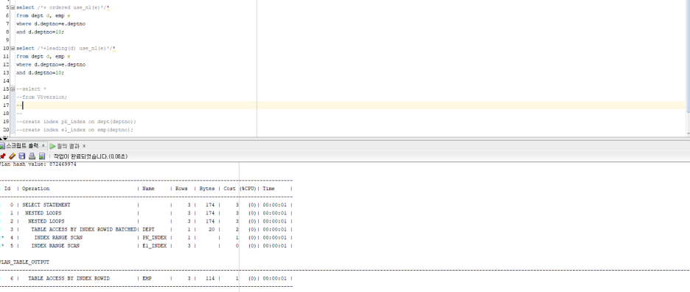Click line number 17 in the gutter
The width and height of the screenshot is (690, 292).
coord(6,105)
